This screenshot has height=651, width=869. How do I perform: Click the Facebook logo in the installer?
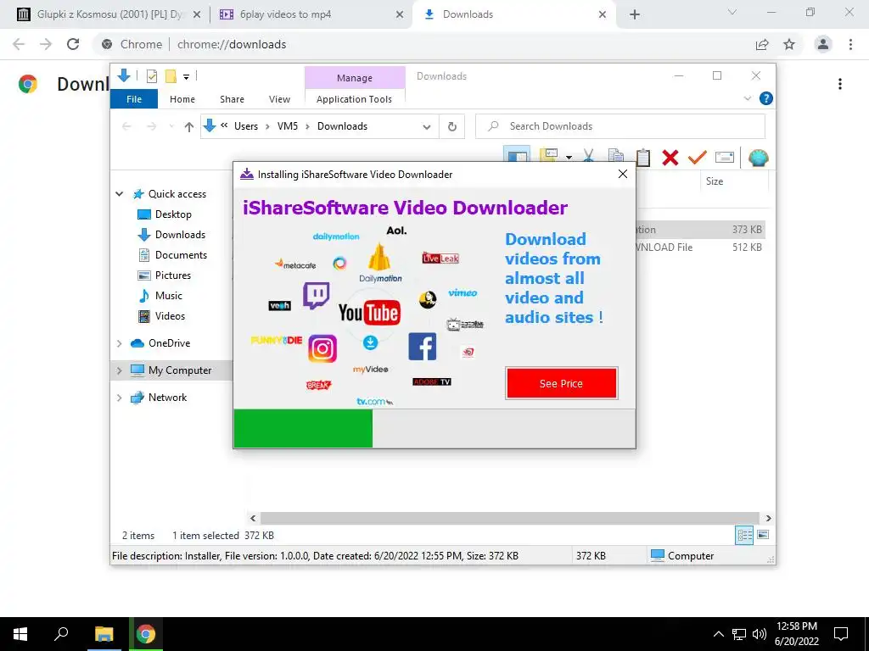(x=423, y=347)
